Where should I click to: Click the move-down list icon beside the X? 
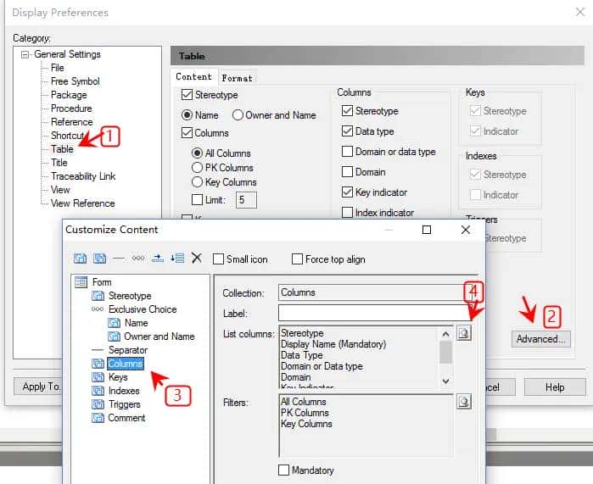coord(177,259)
